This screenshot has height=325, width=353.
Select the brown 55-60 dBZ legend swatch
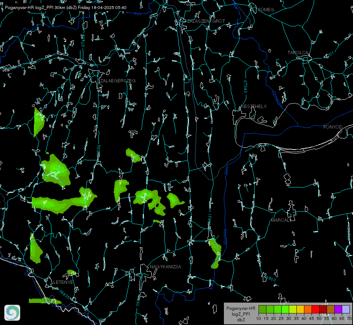331,309
